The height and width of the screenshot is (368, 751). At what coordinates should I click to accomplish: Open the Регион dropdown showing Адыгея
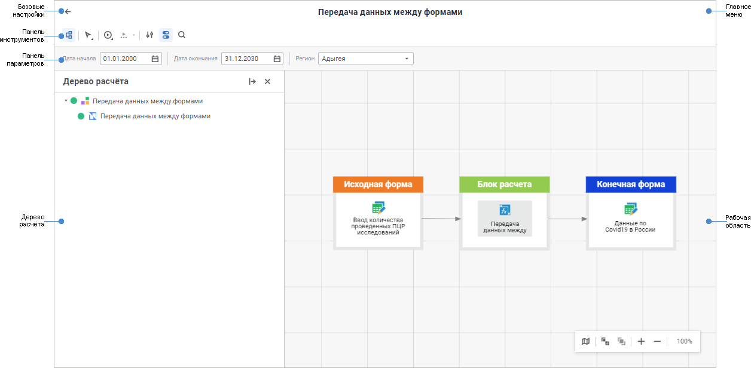(x=365, y=59)
